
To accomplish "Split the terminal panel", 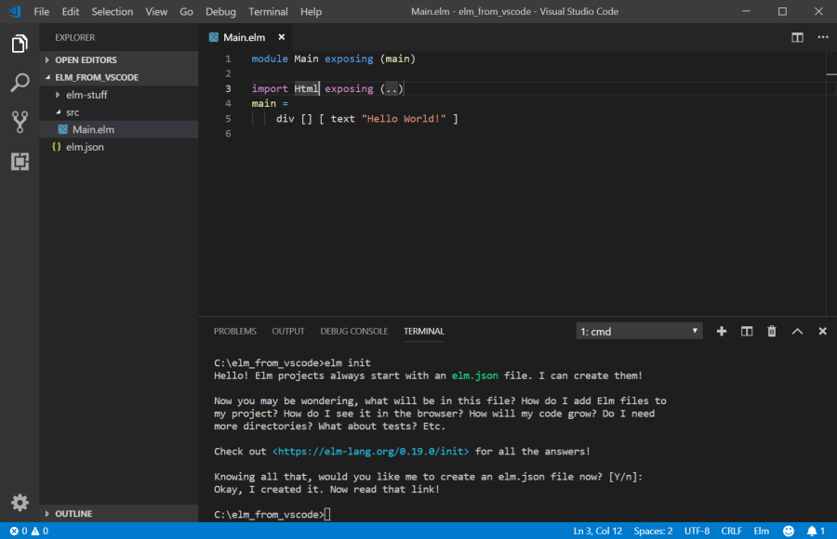I will click(x=746, y=331).
